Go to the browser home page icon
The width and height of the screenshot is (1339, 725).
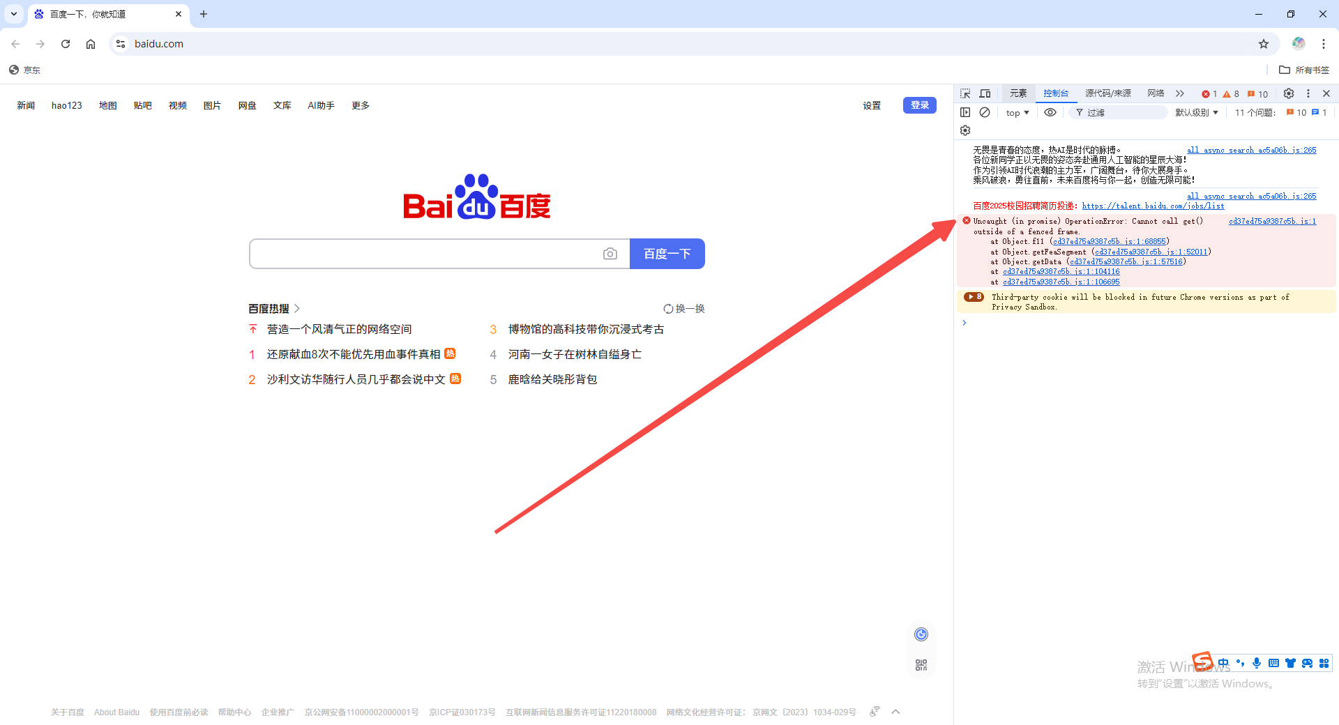click(x=91, y=44)
